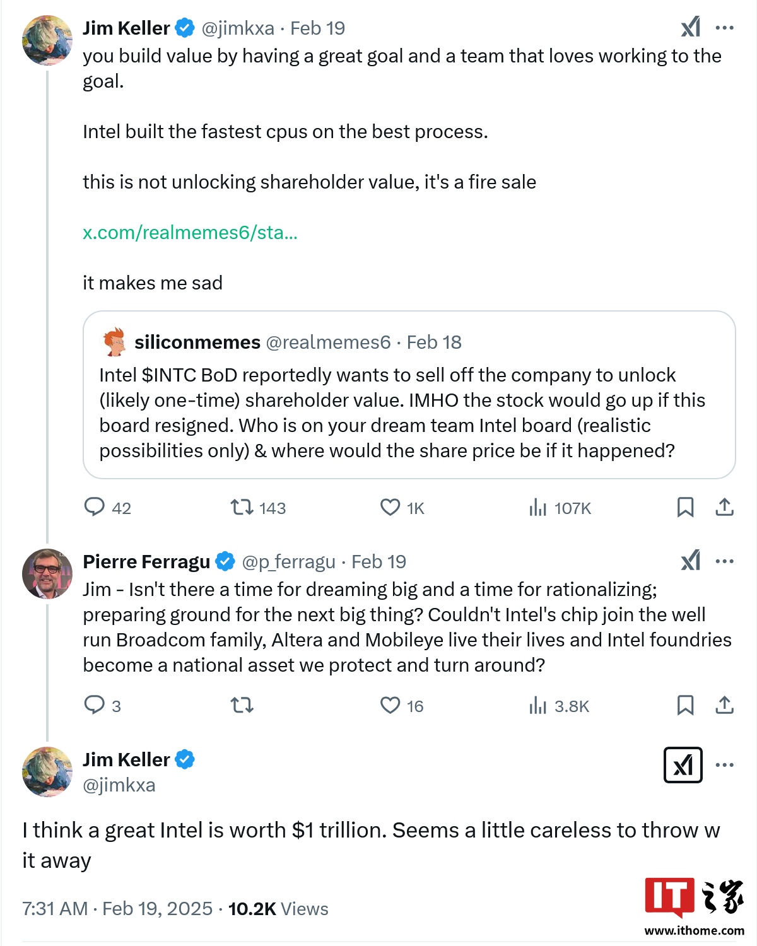Open more options on Pierre Ferragu's tweet

[x=725, y=561]
